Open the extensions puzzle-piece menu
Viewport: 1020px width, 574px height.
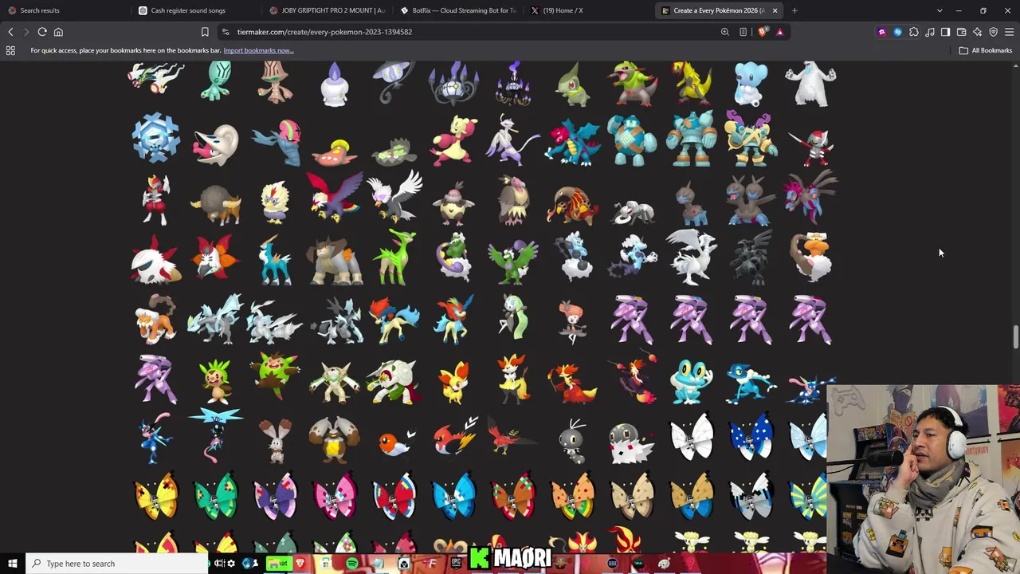pos(914,32)
